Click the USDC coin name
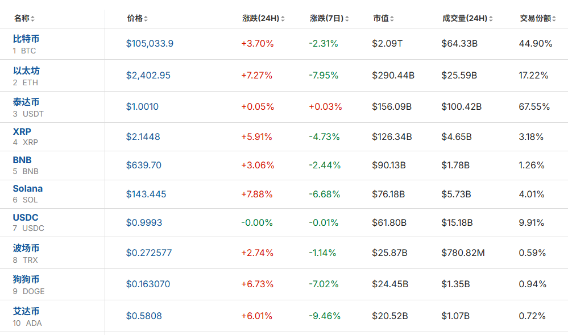 [x=26, y=218]
